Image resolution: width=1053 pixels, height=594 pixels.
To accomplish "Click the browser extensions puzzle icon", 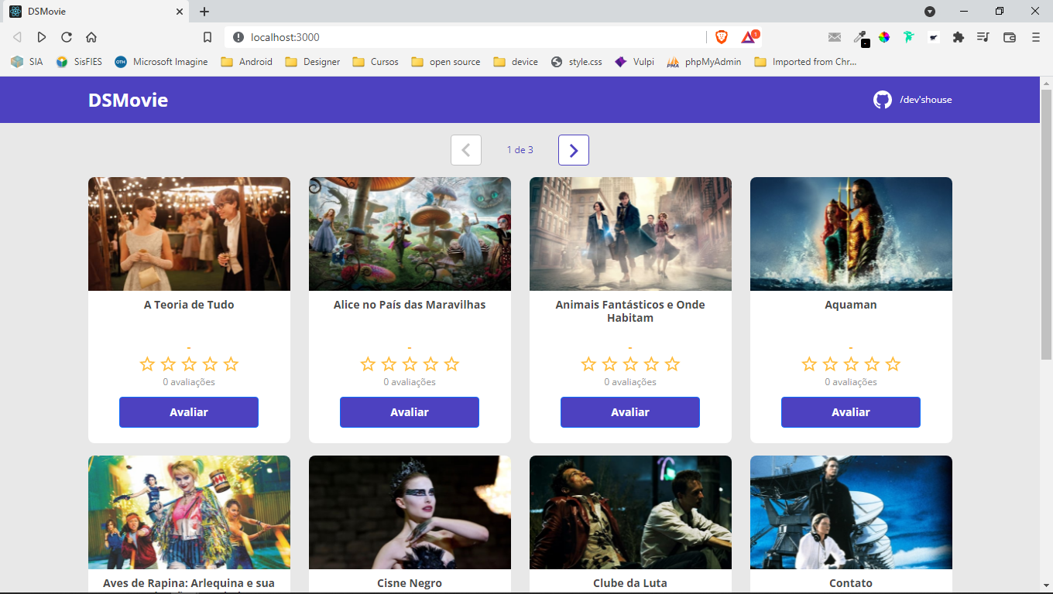I will 958,36.
